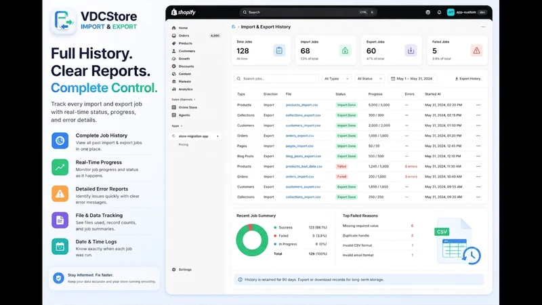Click the sidekick icon beside the bell
Viewport: 542px width, 305px height.
428,12
